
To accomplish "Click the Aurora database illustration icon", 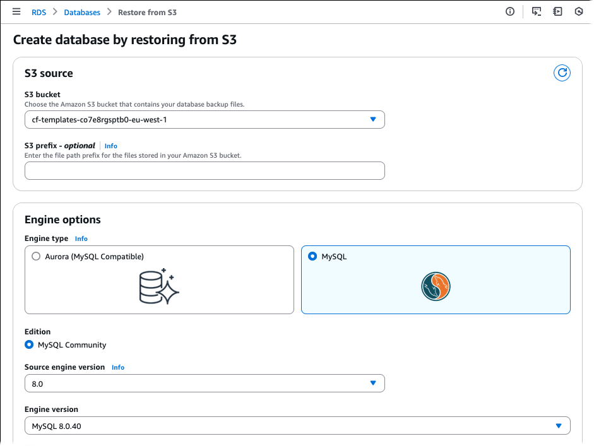I will coord(158,285).
